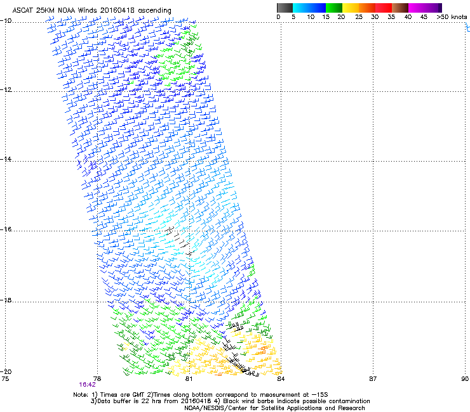Click the cyan-to-blue 5-15 knots legend swatch
The image size is (470, 412).
point(309,8)
